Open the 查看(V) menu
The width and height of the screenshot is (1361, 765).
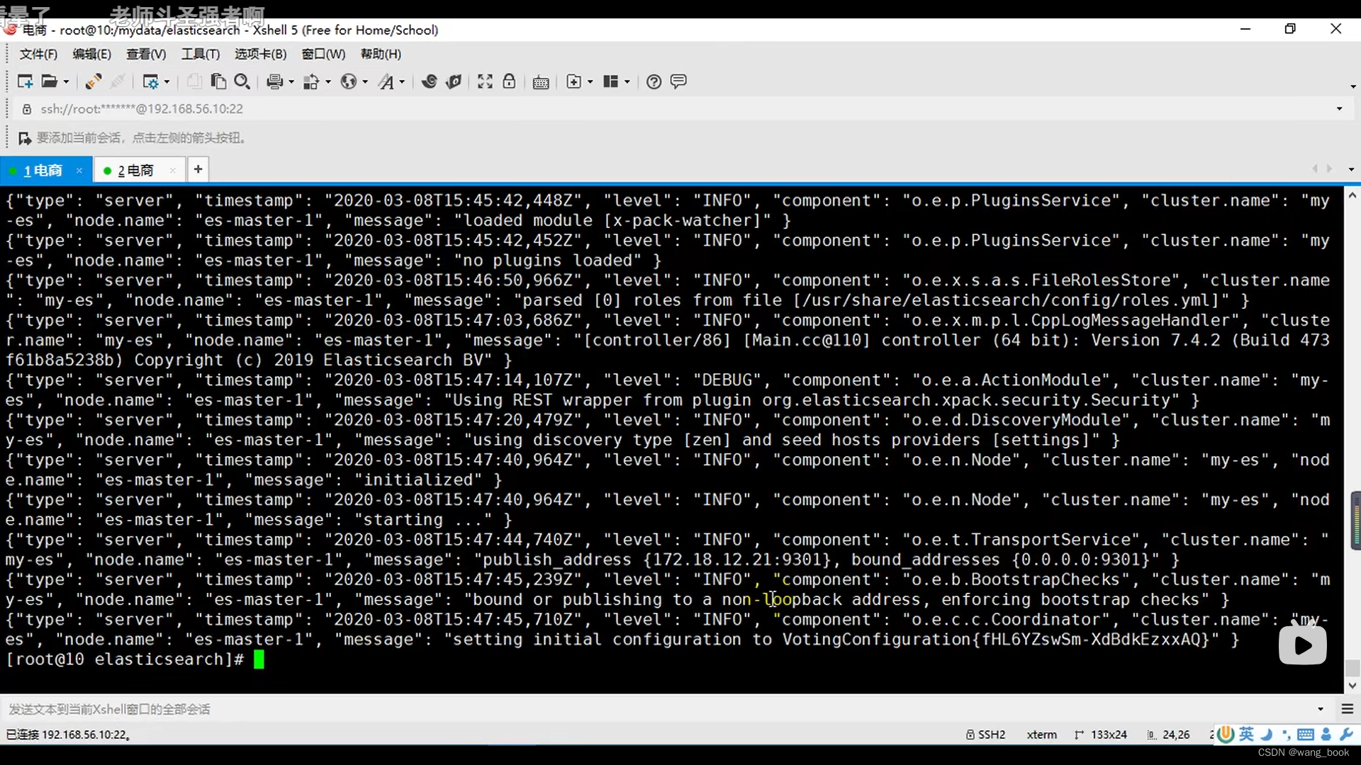[x=146, y=55]
